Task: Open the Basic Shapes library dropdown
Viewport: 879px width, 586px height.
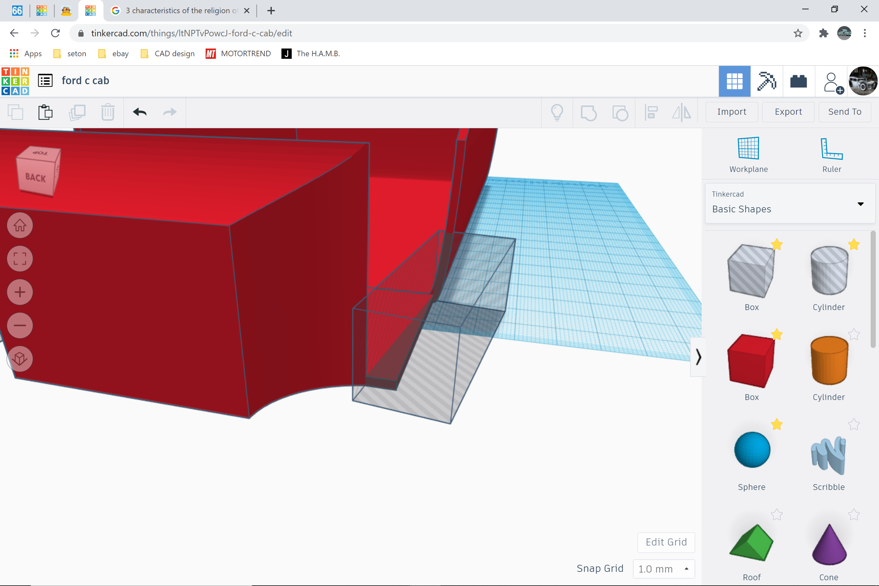Action: (x=790, y=203)
